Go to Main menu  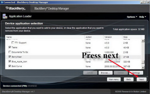click(114, 79)
